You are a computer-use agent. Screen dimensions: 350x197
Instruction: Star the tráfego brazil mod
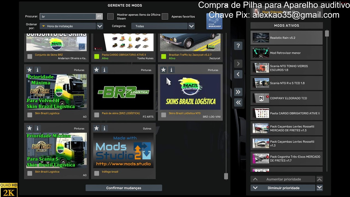pos(96,128)
